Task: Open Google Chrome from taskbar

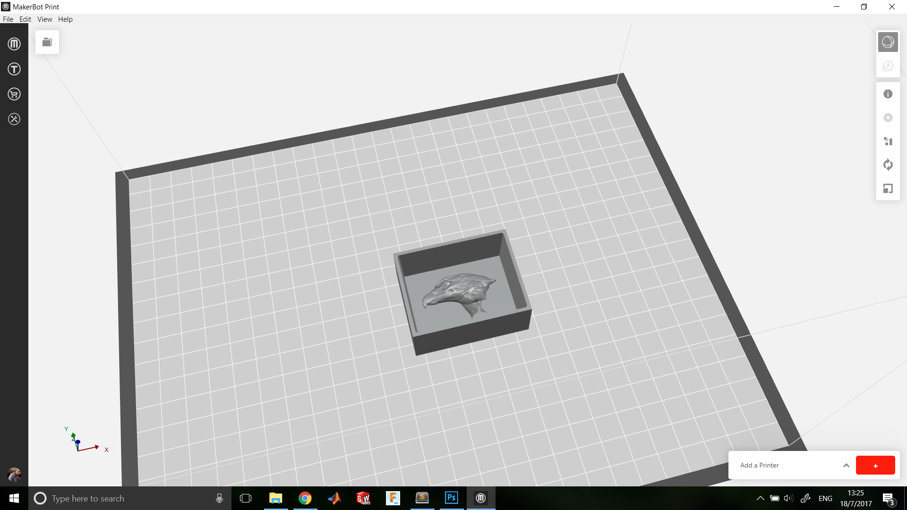Action: pos(305,498)
